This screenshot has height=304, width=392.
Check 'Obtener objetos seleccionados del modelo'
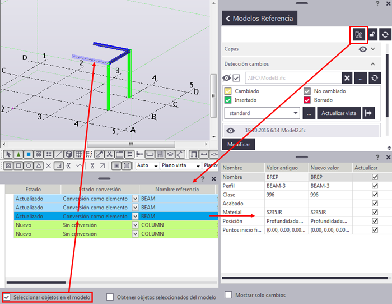[110, 297]
